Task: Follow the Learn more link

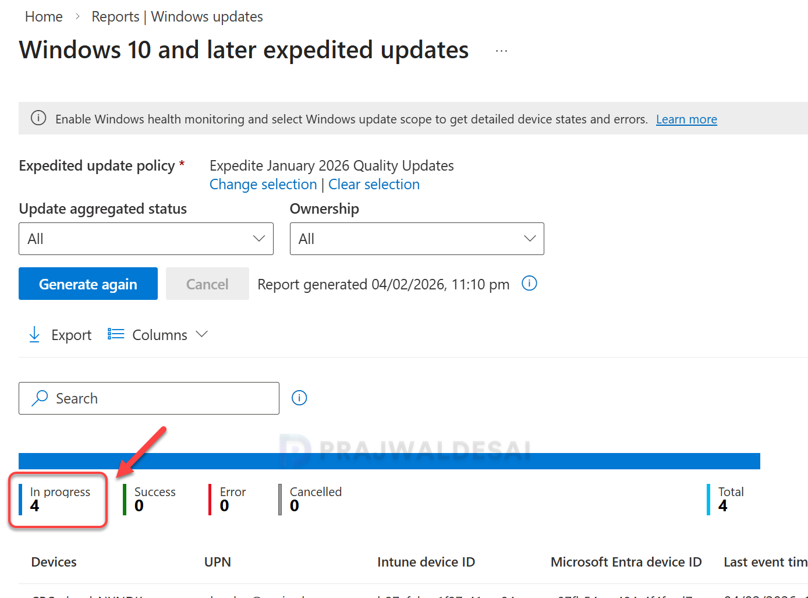Action: (x=686, y=119)
